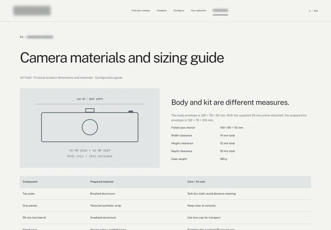Click the 'A / 026' page marker
Screen dimensions: 331x230
click(313, 11)
